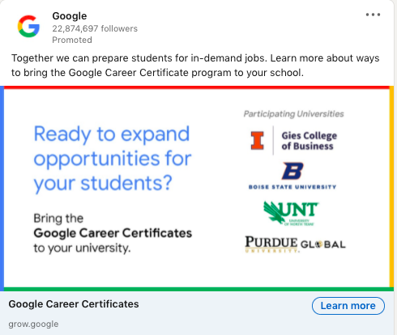Image resolution: width=397 pixels, height=335 pixels.
Task: Click the Google company name link
Action: point(70,16)
